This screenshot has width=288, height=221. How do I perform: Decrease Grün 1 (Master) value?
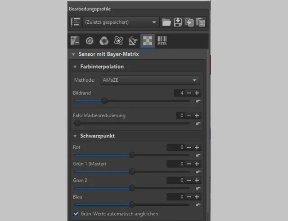click(x=189, y=164)
